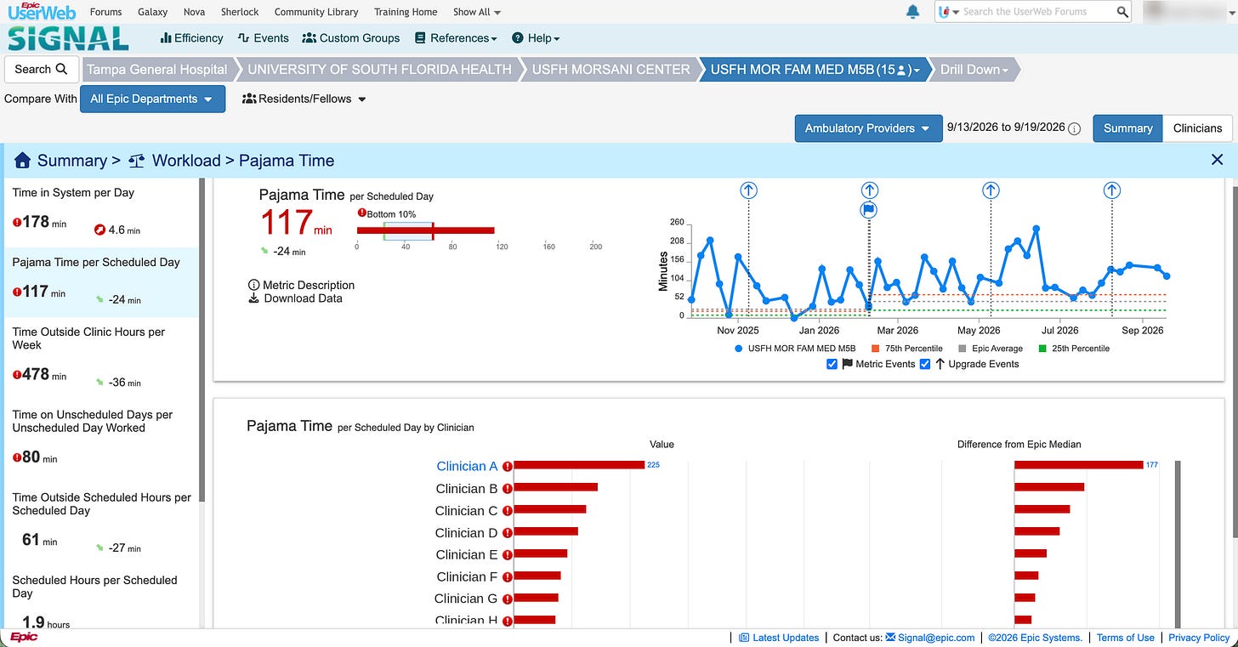Click the notification bell icon
The height and width of the screenshot is (647, 1238).
pos(913,12)
